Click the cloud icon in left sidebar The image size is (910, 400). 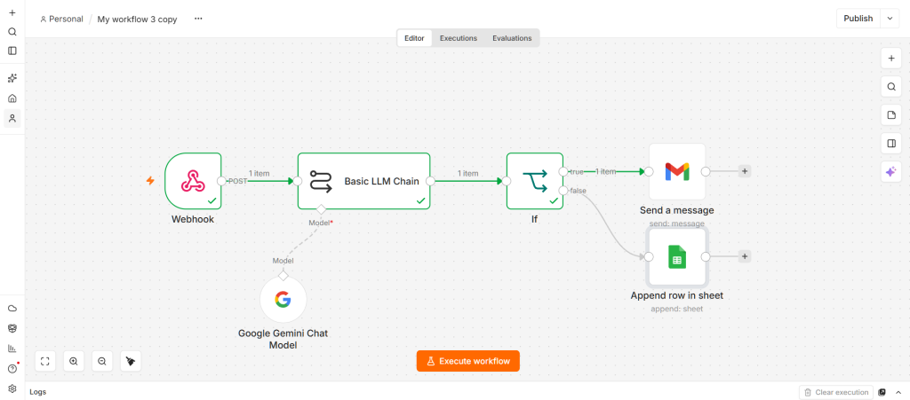pyautogui.click(x=12, y=308)
